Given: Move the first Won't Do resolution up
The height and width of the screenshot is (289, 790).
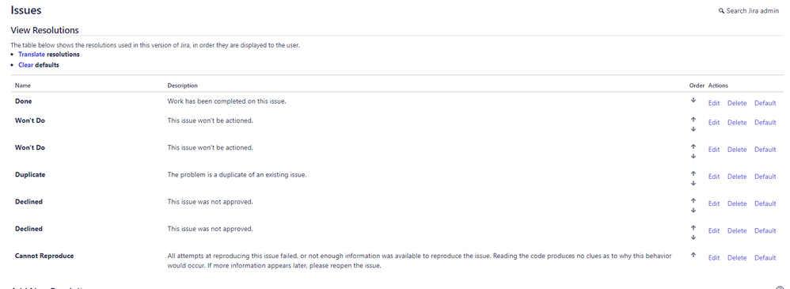Looking at the screenshot, I should (693, 119).
